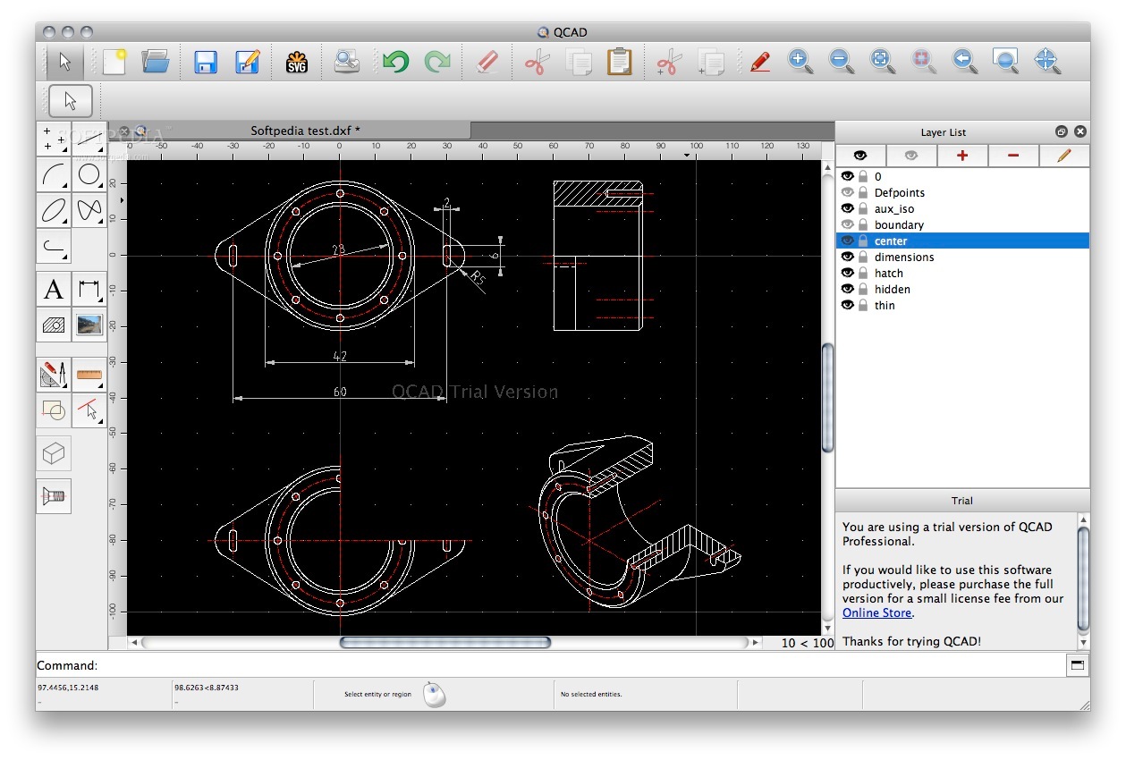Undo the last action
This screenshot has width=1126, height=760.
pos(394,62)
